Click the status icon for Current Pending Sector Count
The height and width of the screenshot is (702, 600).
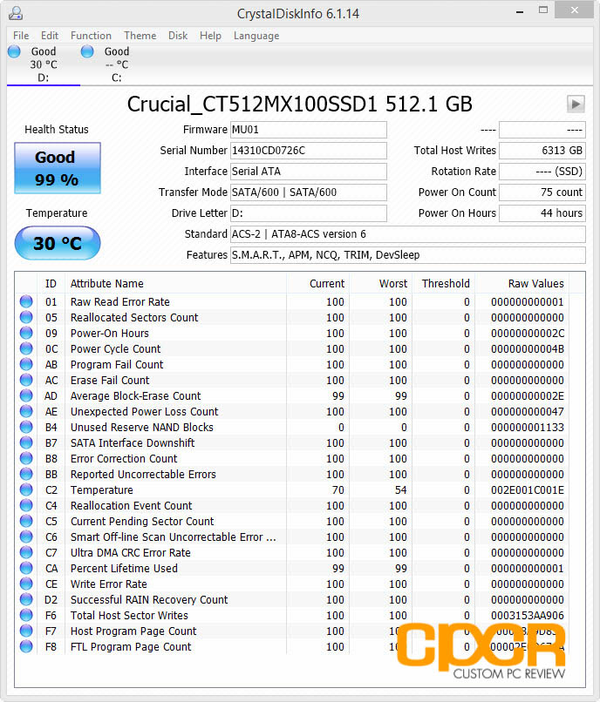26,521
